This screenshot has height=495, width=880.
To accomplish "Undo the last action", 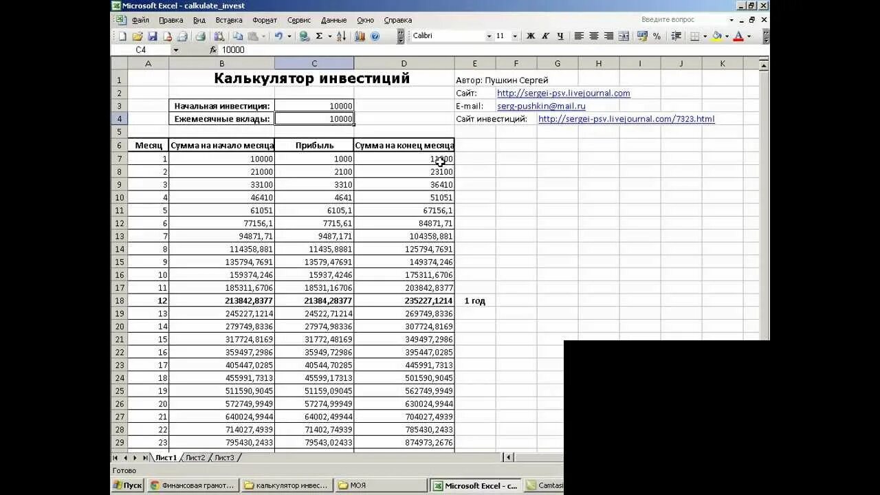I will (x=278, y=36).
